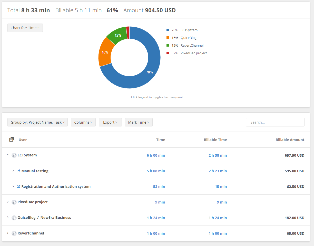Expand the PixedDac project row
The image size is (314, 246).
8,202
